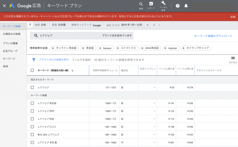Add the オンライン英会話 suggestion chip
Image resolution: width=238 pixels, height=147 pixels.
coord(65,48)
